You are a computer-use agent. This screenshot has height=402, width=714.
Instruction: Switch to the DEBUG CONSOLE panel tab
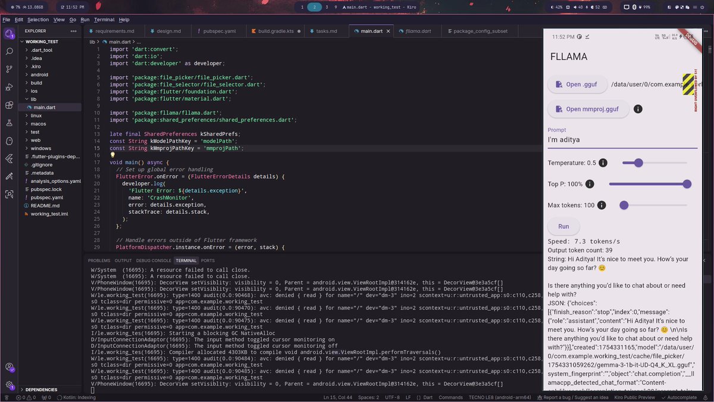tap(154, 261)
